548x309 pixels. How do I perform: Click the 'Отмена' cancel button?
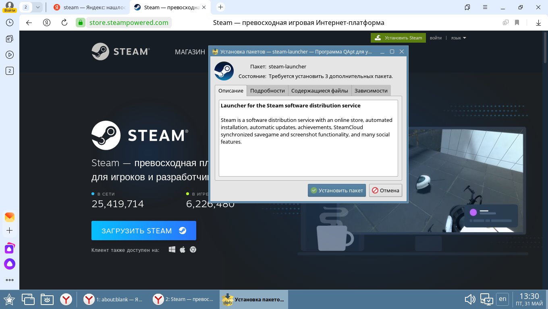[386, 190]
